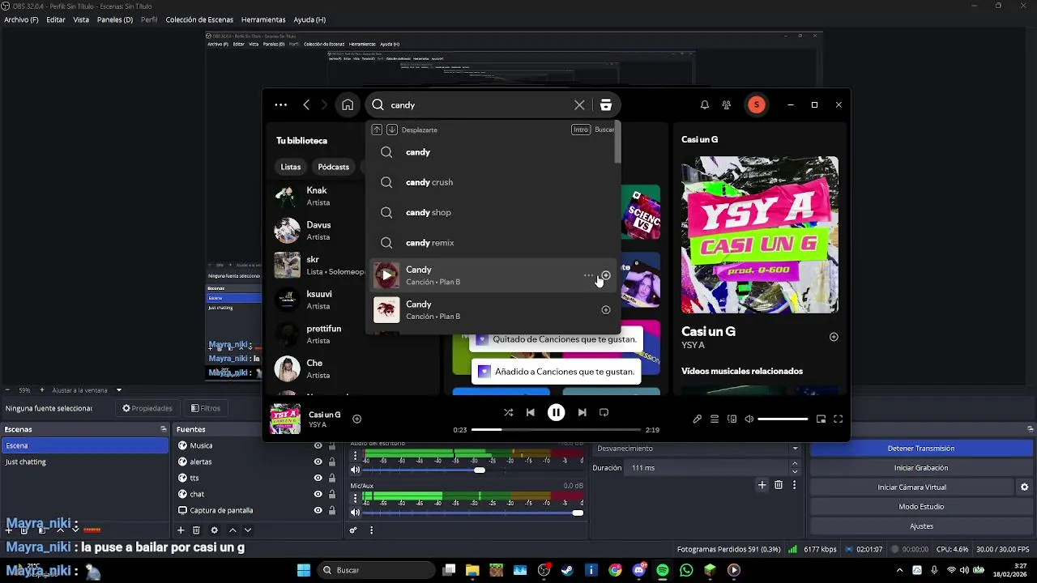Enter Spotify fullscreen mode
The image size is (1037, 583).
tap(839, 419)
